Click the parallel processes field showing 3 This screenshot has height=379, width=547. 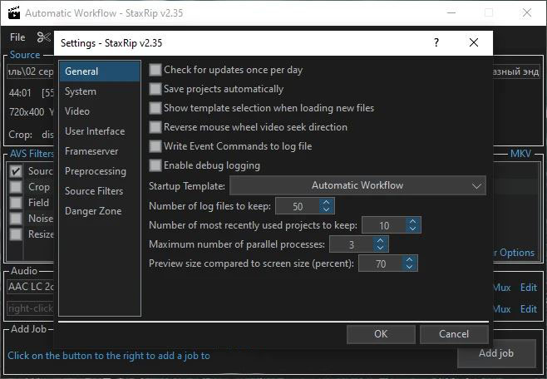click(x=352, y=244)
